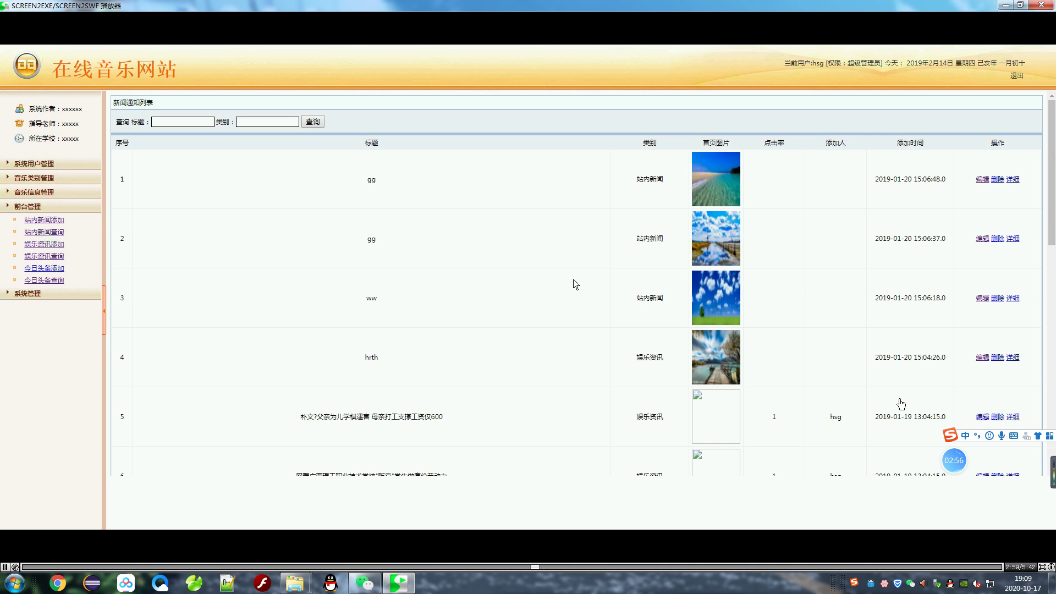The image size is (1056, 594).
Task: Click the 添加时间 column header
Action: (910, 143)
